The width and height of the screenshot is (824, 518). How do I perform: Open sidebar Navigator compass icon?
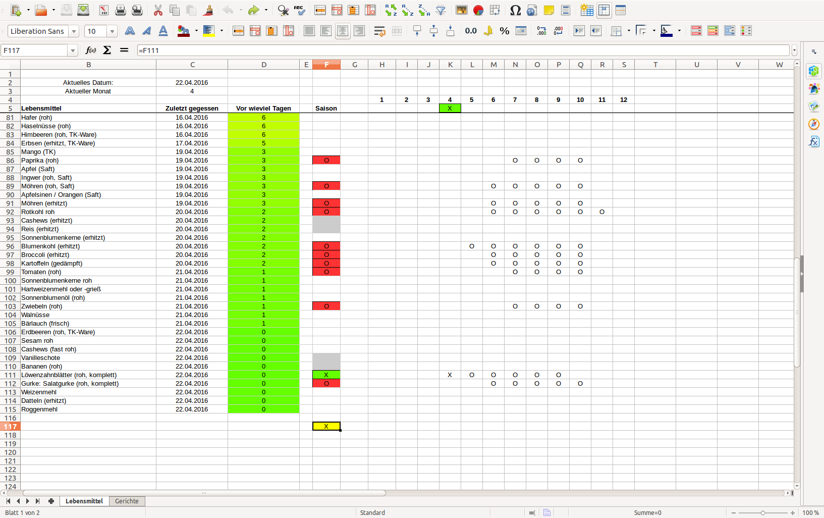pos(813,124)
